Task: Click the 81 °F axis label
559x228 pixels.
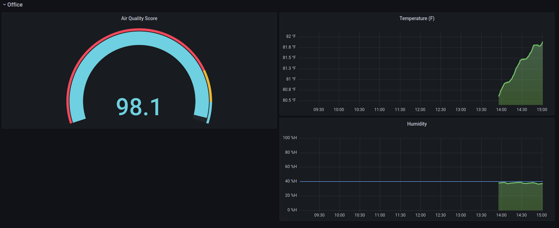Action: 291,79
